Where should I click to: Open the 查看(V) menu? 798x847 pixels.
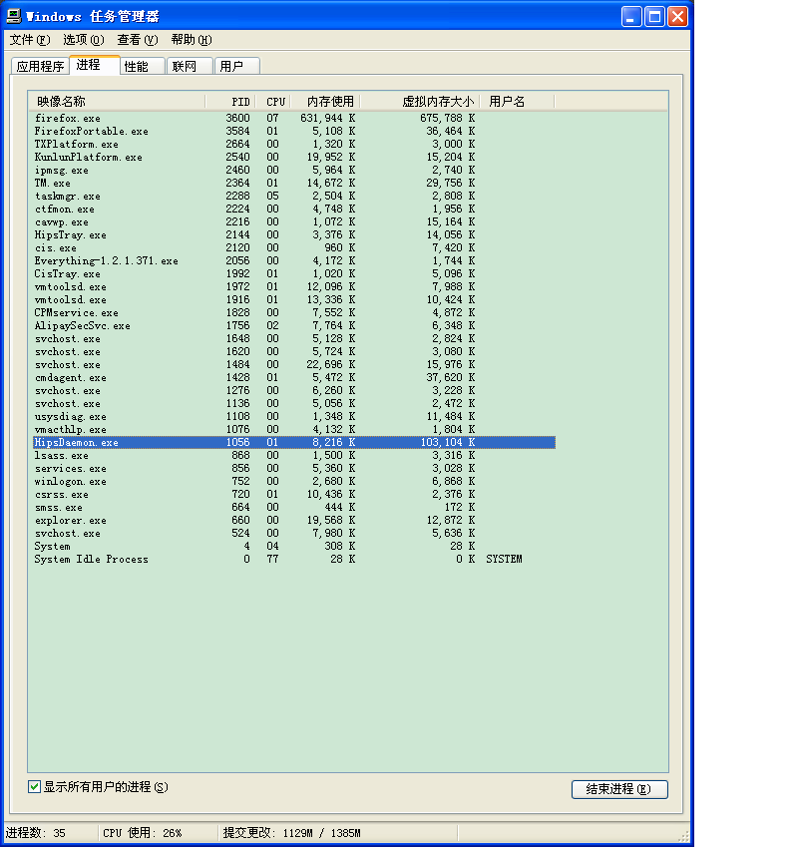tap(137, 40)
